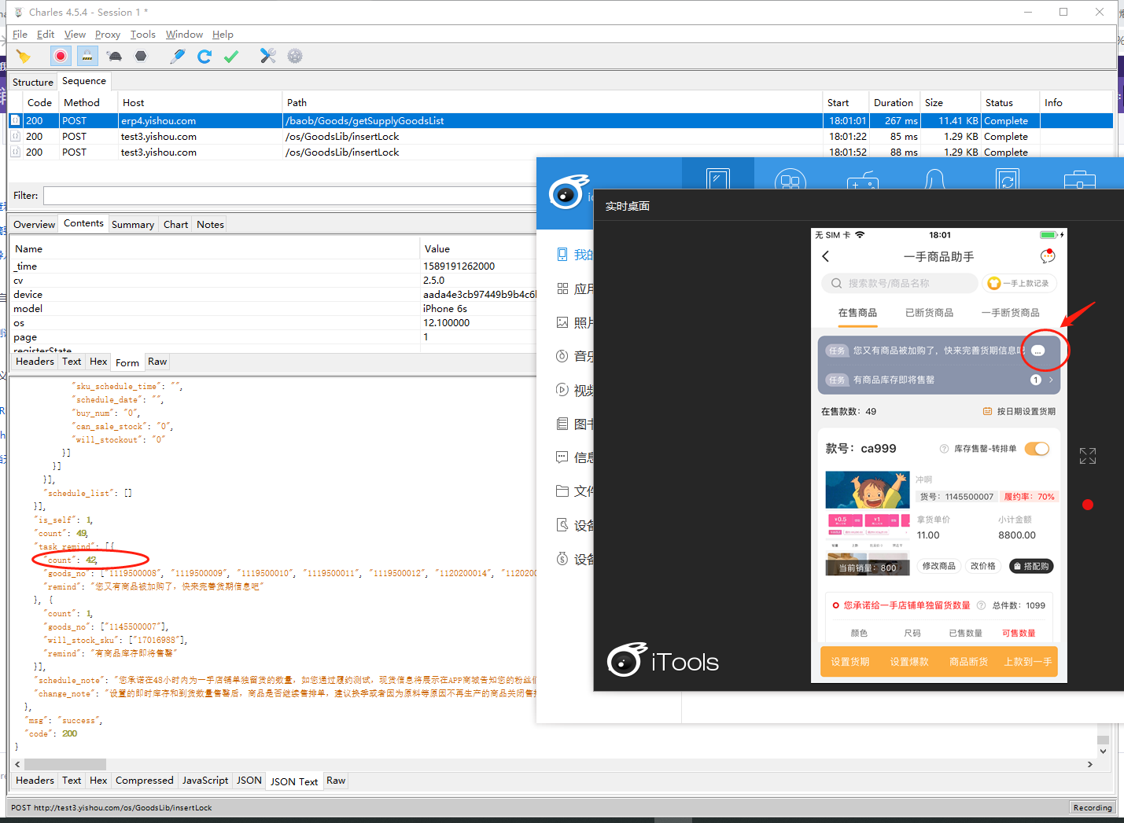Open the game controller icon in iTools top bar
This screenshot has width=1124, height=823.
click(x=863, y=181)
